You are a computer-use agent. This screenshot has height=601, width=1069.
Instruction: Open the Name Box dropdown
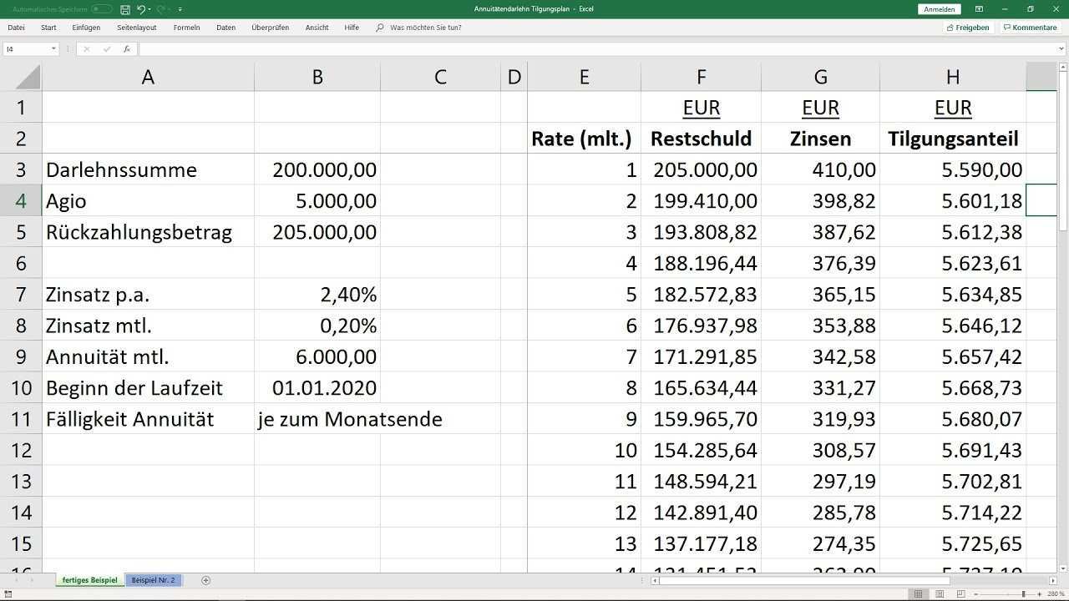53,49
